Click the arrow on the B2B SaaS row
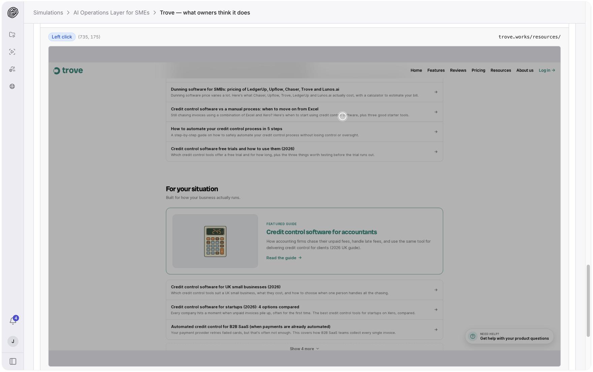 tap(436, 330)
